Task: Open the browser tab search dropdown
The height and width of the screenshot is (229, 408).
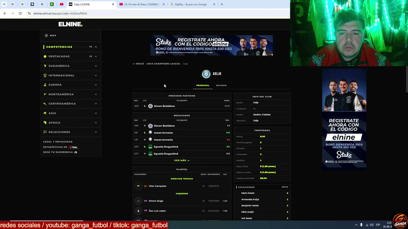Action: [4, 4]
